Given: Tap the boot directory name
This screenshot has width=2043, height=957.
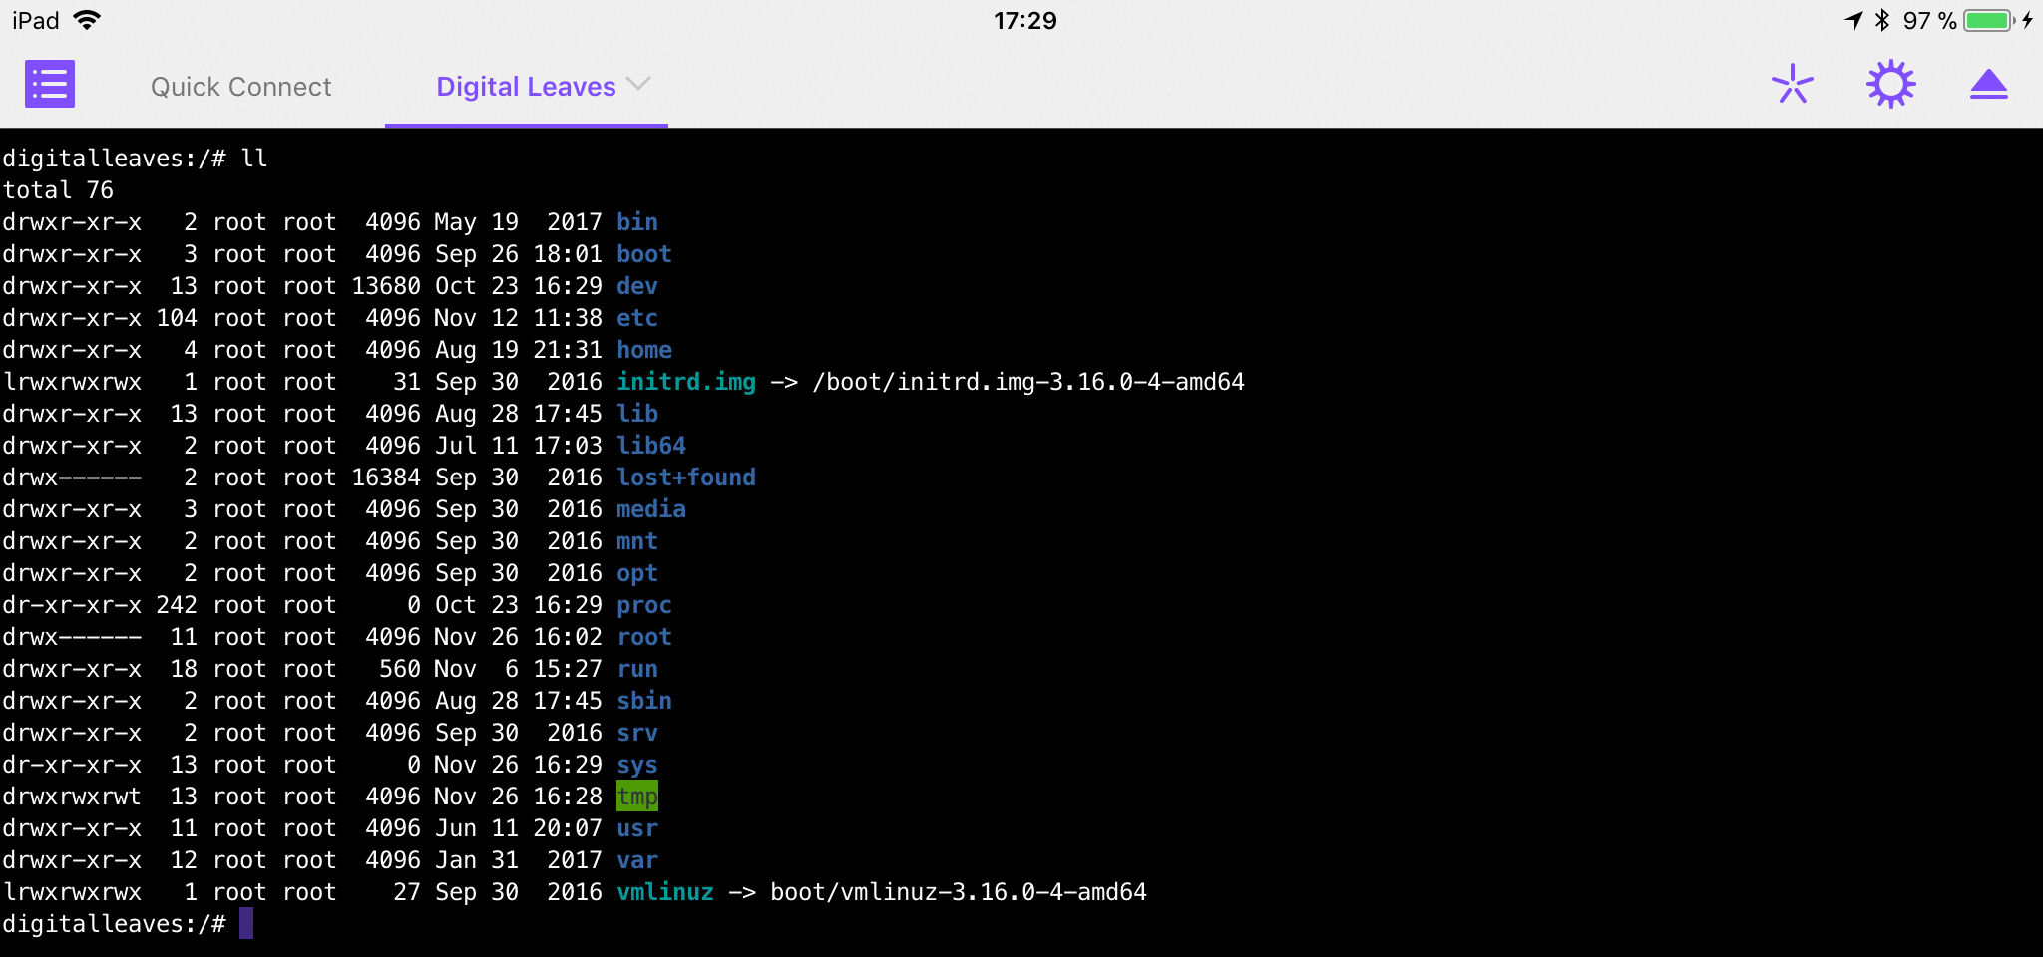Looking at the screenshot, I should click(644, 254).
